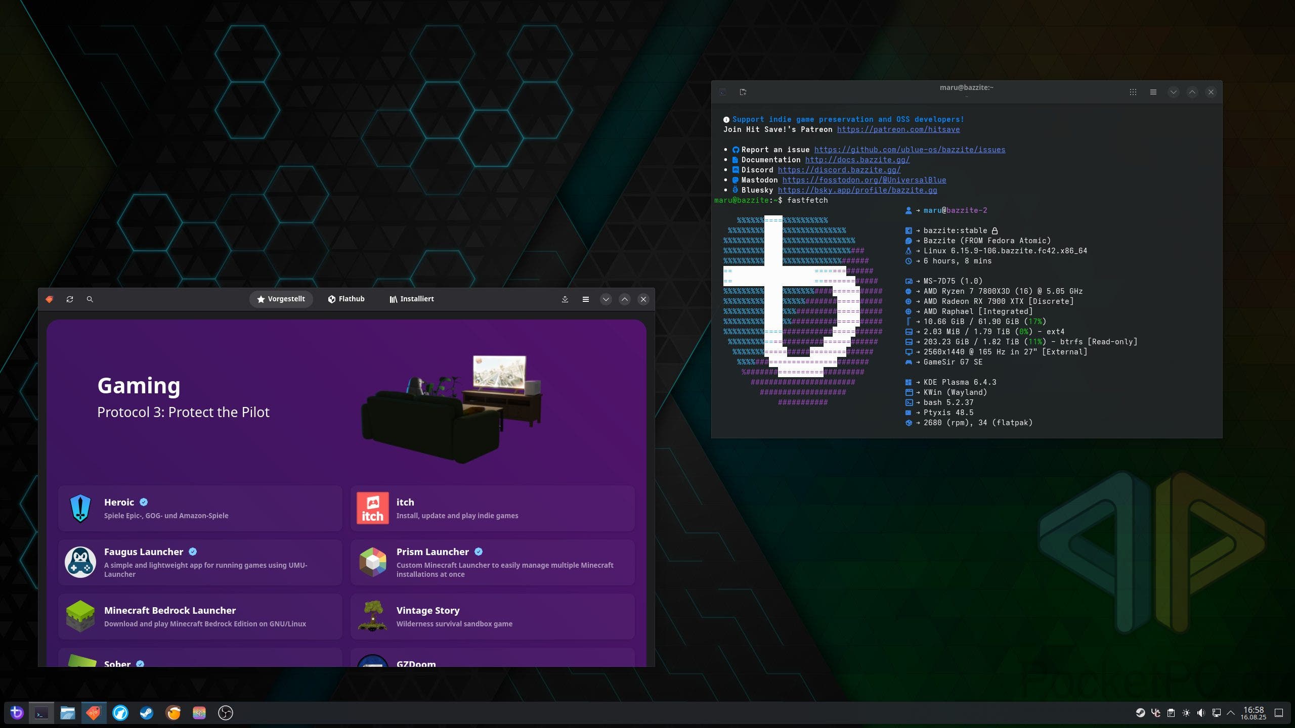
Task: Open the Bazzite Discord link in terminal
Action: (839, 170)
